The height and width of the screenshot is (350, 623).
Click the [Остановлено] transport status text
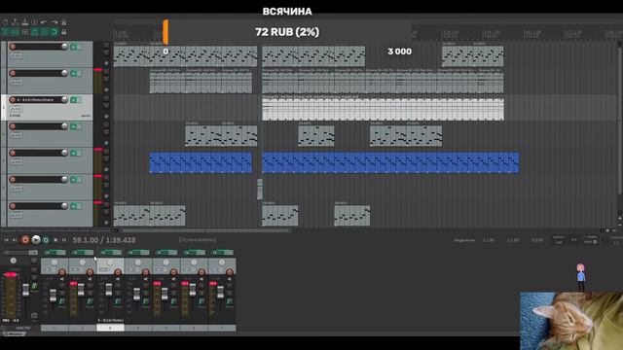pyautogui.click(x=198, y=240)
